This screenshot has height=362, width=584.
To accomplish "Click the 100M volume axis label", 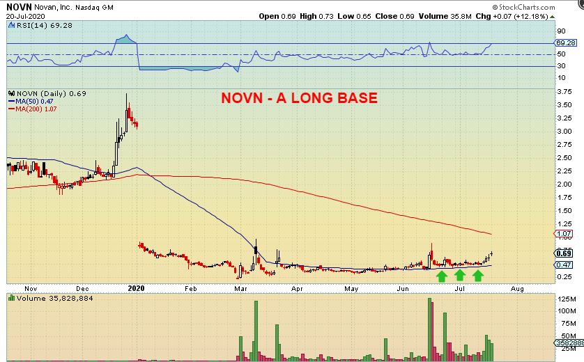I will pos(567,311).
